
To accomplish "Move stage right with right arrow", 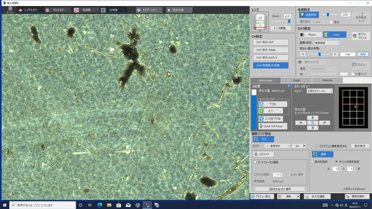I will [324, 123].
